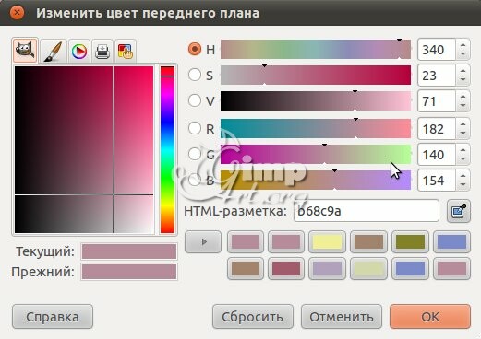Pick the first pink swatch in top row
Image resolution: width=481 pixels, height=339 pixels.
tap(246, 241)
